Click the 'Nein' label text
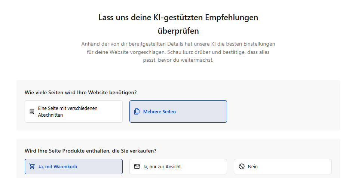Screen dimensions: 355x178 pyautogui.click(x=253, y=166)
